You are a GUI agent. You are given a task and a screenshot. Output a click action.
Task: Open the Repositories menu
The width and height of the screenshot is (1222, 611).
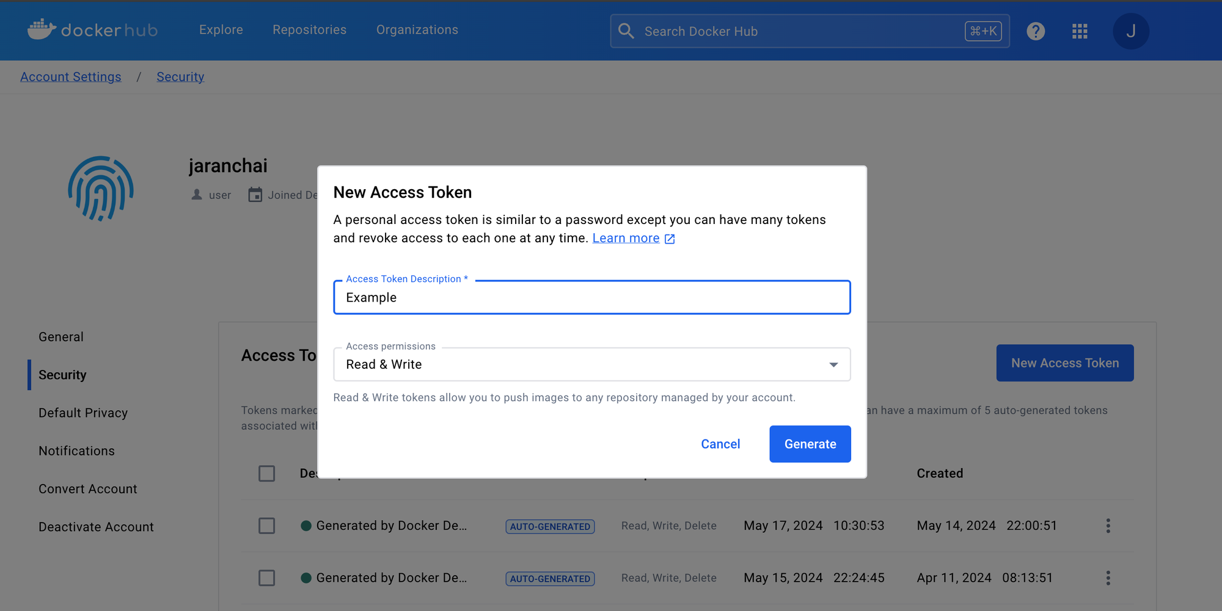[309, 30]
